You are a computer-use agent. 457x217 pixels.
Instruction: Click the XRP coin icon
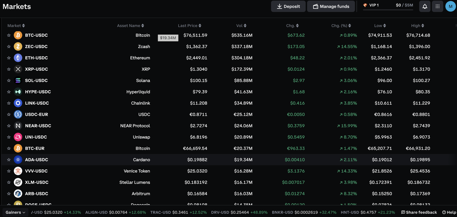[18, 69]
